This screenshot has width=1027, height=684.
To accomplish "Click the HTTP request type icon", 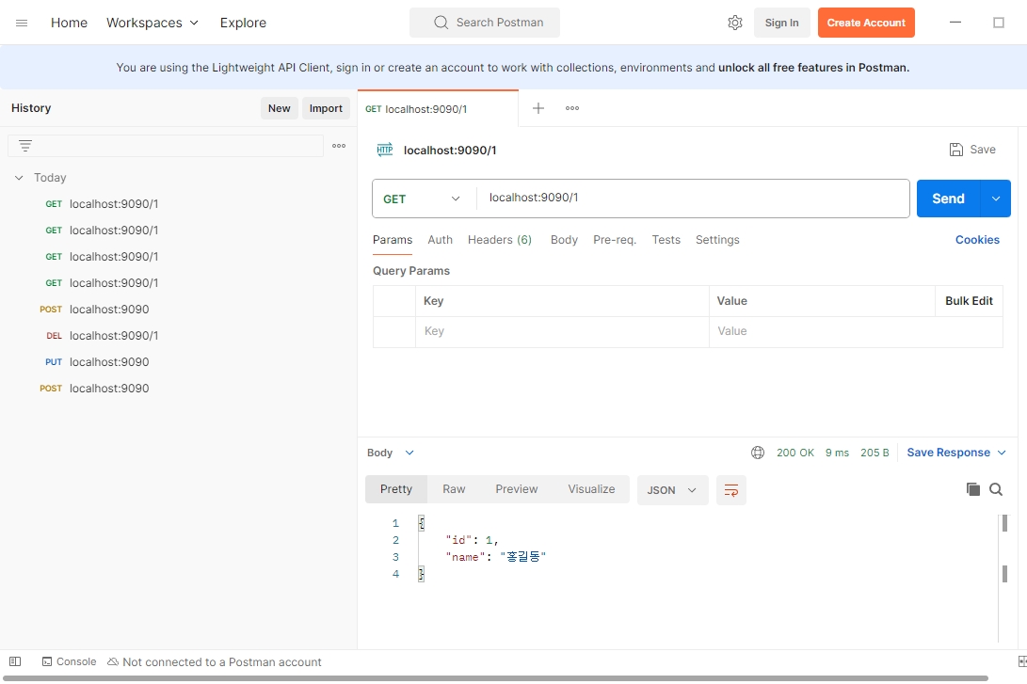I will [x=384, y=150].
